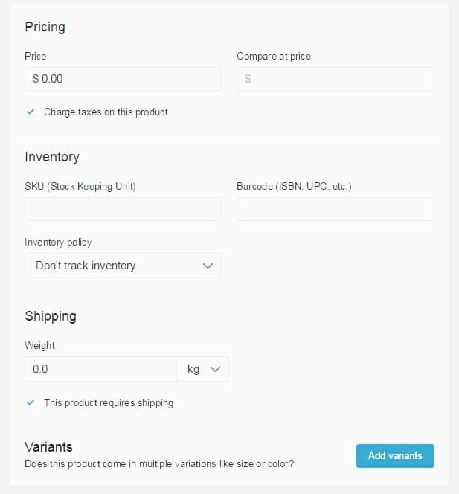Click the Inventory policy label
Image resolution: width=459 pixels, height=494 pixels.
pos(58,242)
